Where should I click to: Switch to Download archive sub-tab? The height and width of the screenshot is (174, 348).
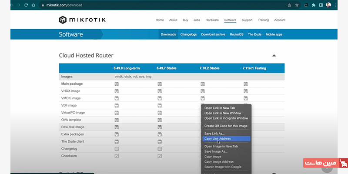(213, 34)
